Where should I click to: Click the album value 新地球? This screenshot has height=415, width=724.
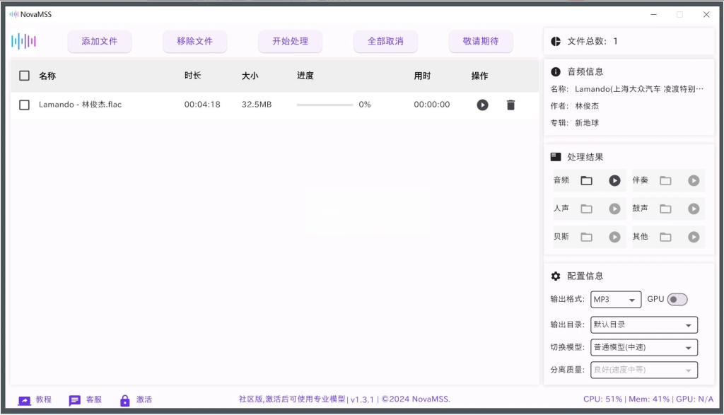click(587, 123)
